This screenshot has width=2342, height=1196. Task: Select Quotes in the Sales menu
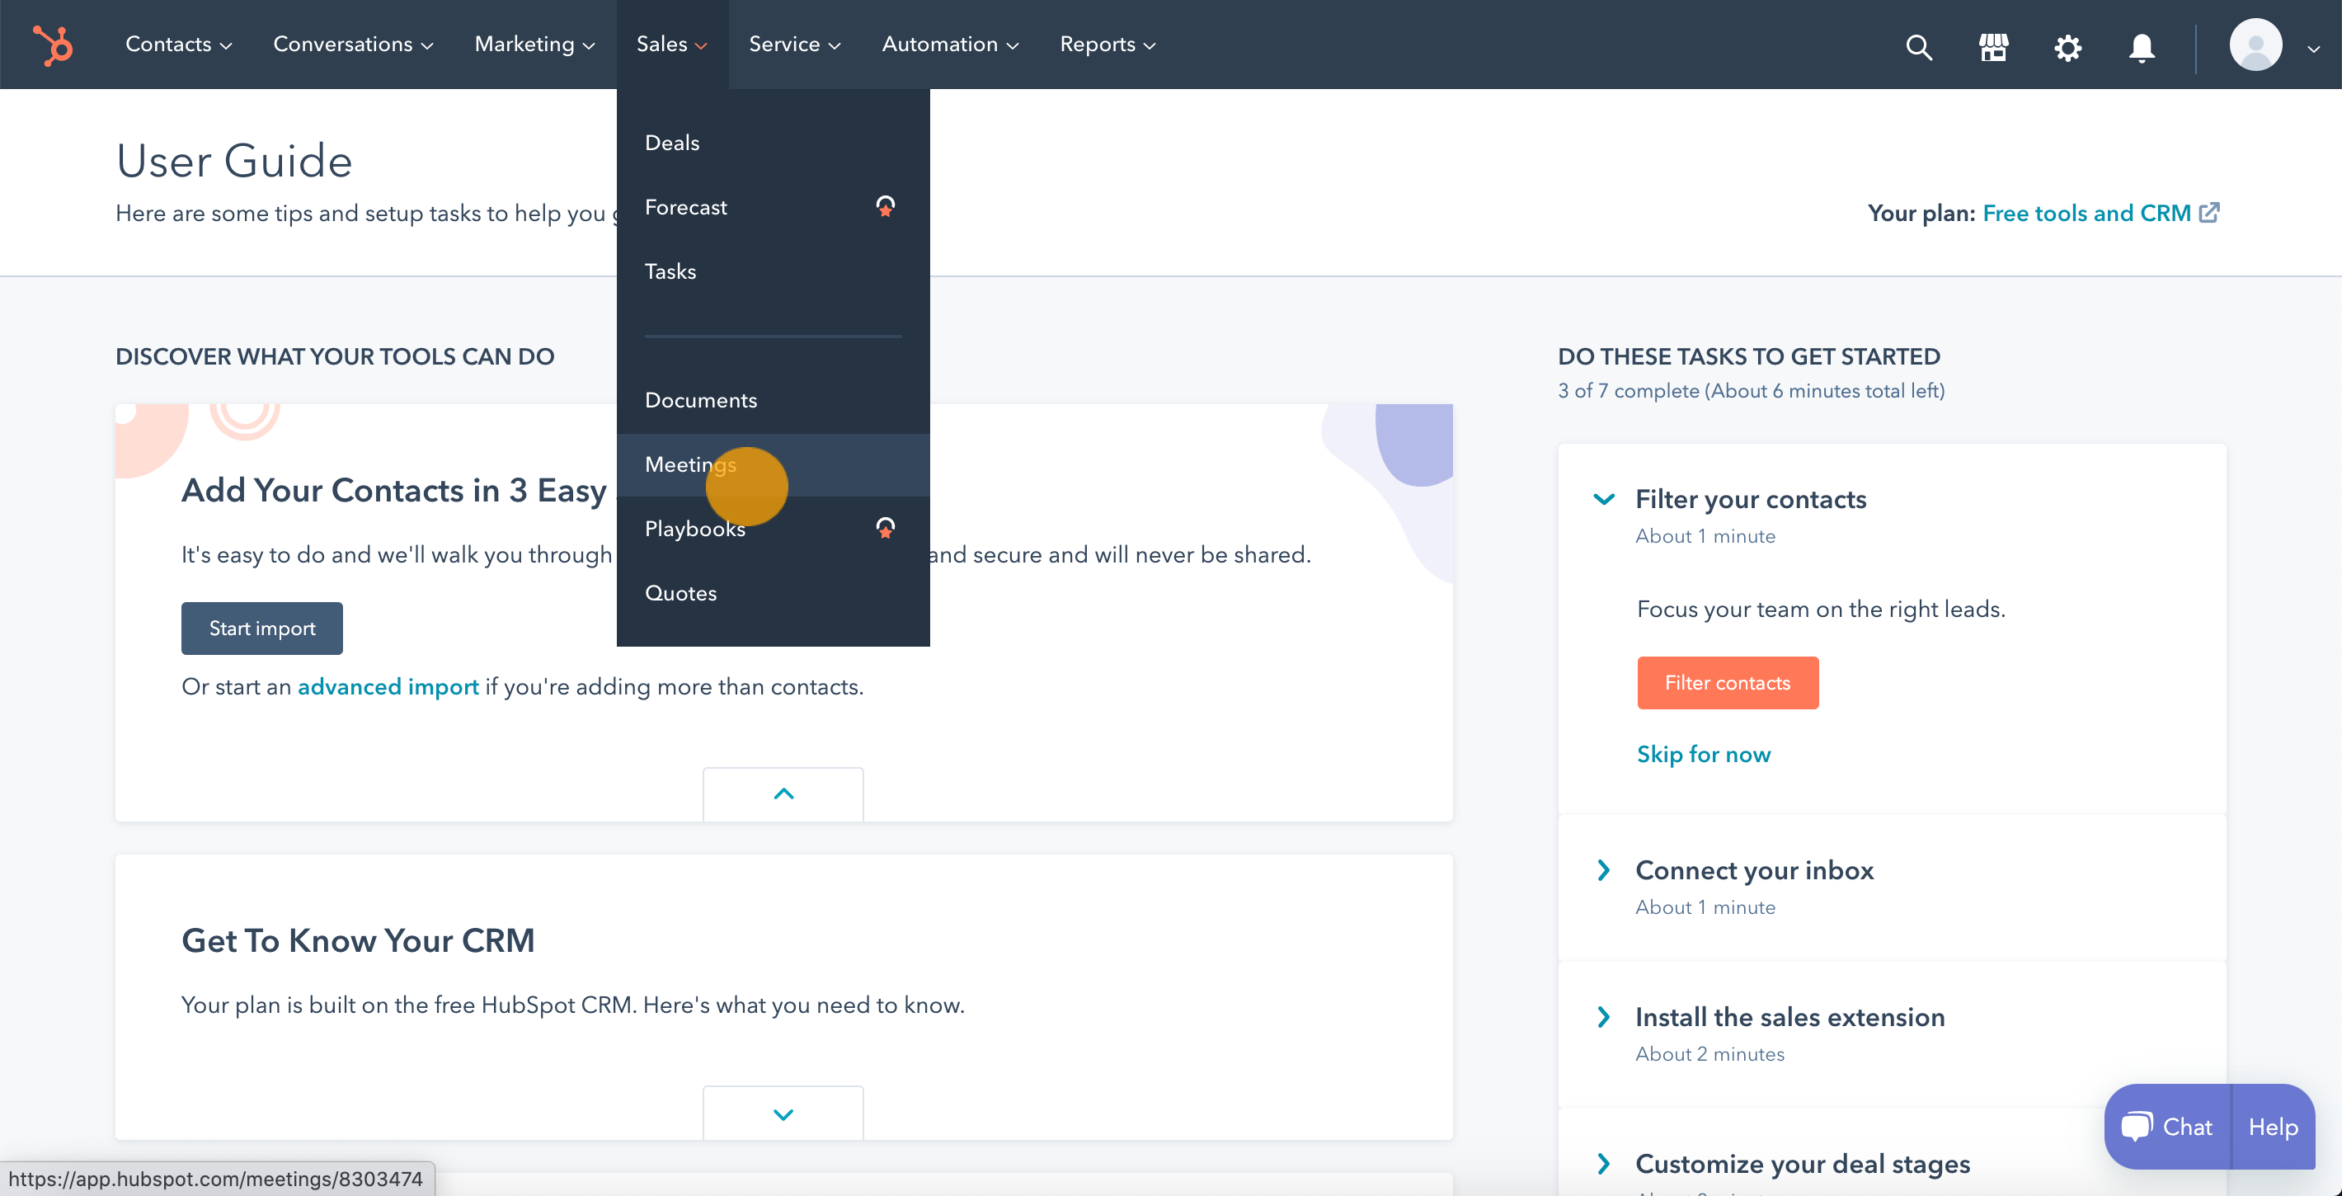(x=773, y=593)
